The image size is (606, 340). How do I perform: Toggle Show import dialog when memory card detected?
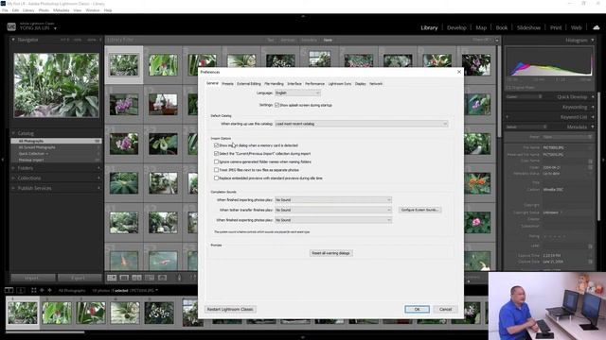(x=217, y=145)
